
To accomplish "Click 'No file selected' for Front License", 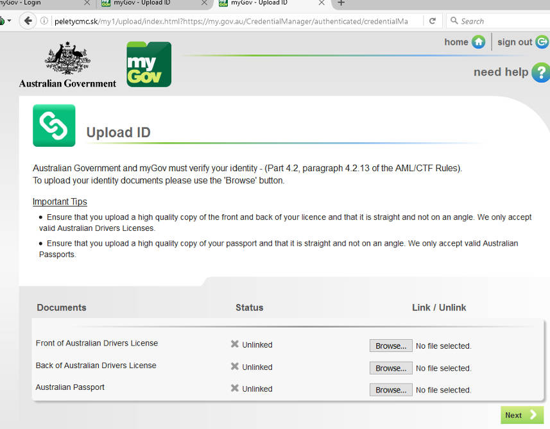I will tap(443, 346).
